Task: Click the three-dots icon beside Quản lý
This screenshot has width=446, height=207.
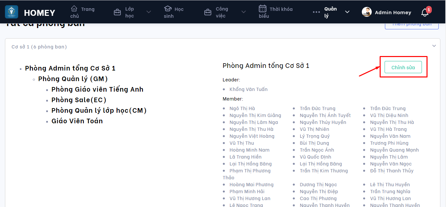Action: click(x=316, y=12)
